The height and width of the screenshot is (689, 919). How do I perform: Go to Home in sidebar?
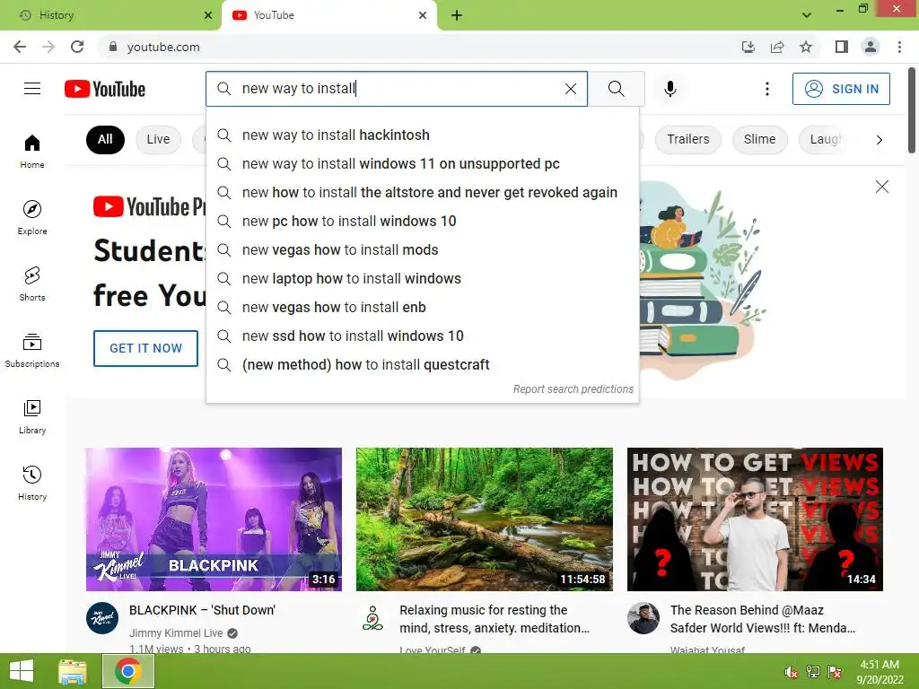coord(32,151)
